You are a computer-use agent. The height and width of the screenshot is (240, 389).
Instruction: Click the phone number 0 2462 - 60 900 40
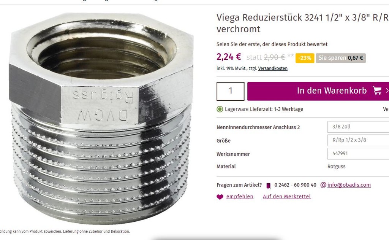(295, 185)
